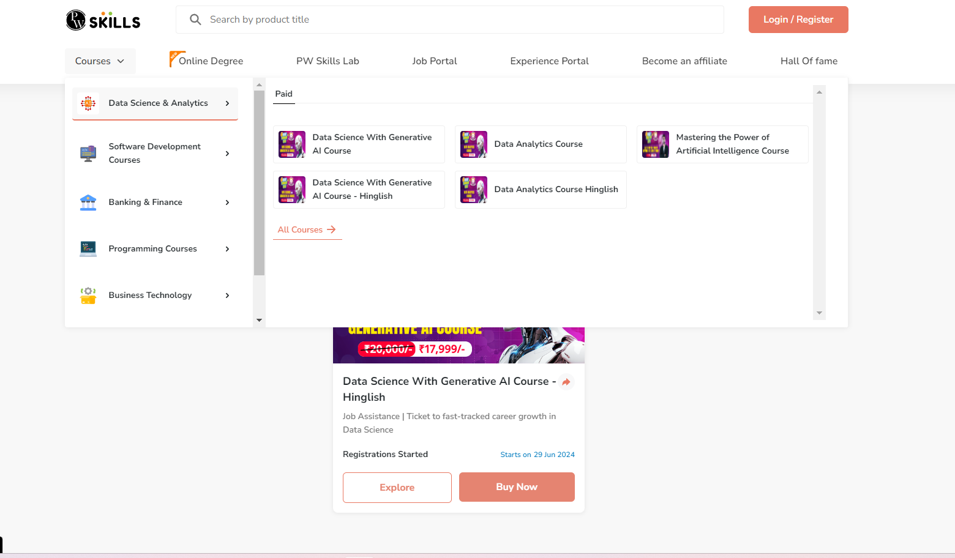The width and height of the screenshot is (955, 558).
Task: Click the Data Science & Analytics category icon
Action: pos(88,103)
